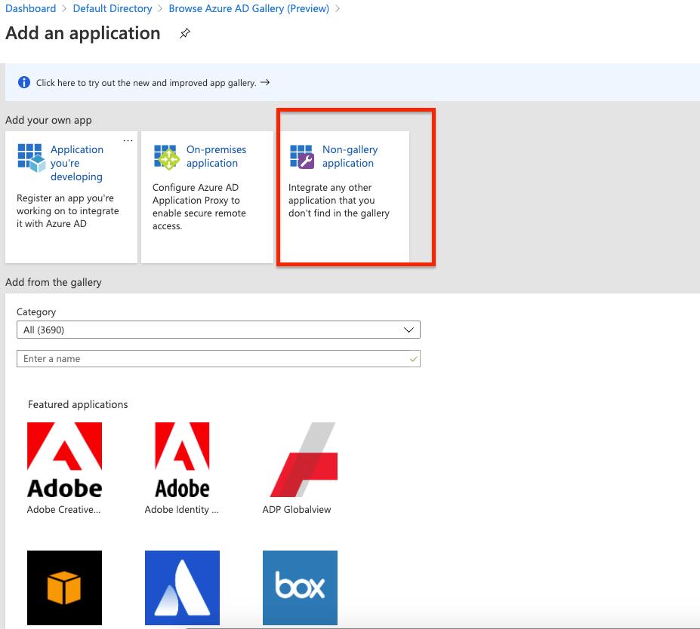The width and height of the screenshot is (700, 629).
Task: Click the On-premises card description text
Action: pyautogui.click(x=199, y=207)
